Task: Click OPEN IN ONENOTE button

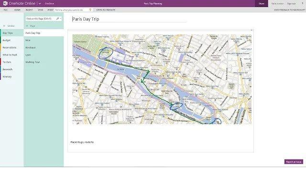Action: (105, 10)
